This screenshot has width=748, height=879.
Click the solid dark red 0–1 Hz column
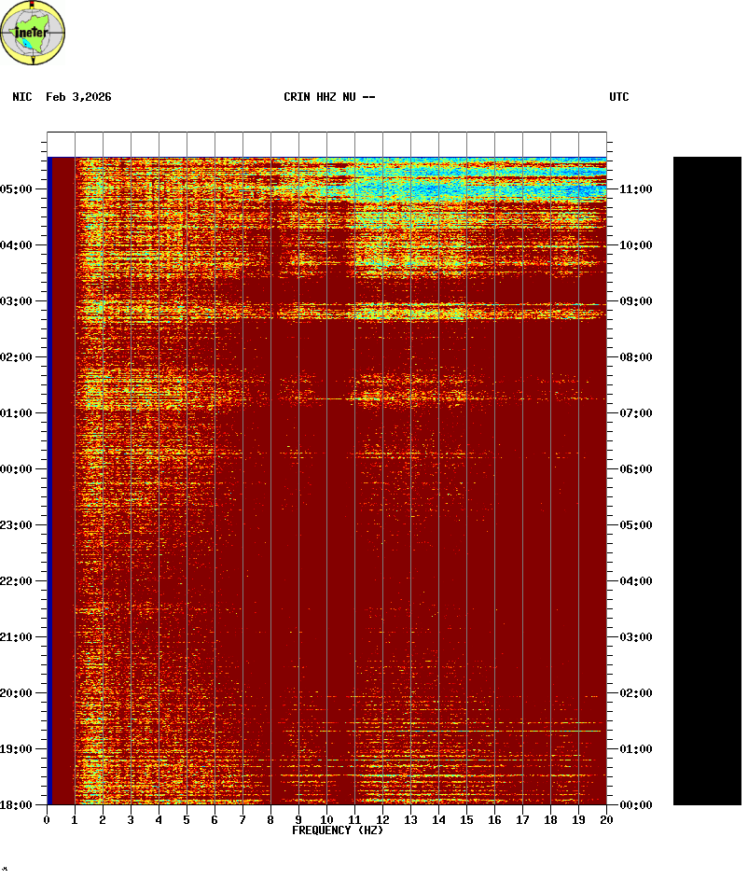(x=62, y=481)
